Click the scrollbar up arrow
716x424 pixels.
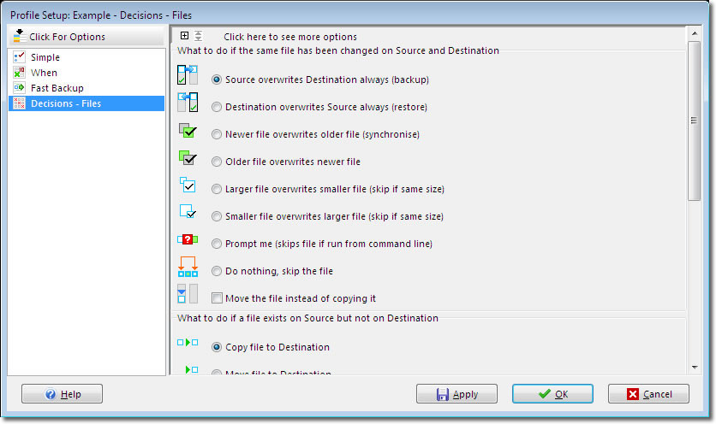click(x=694, y=33)
